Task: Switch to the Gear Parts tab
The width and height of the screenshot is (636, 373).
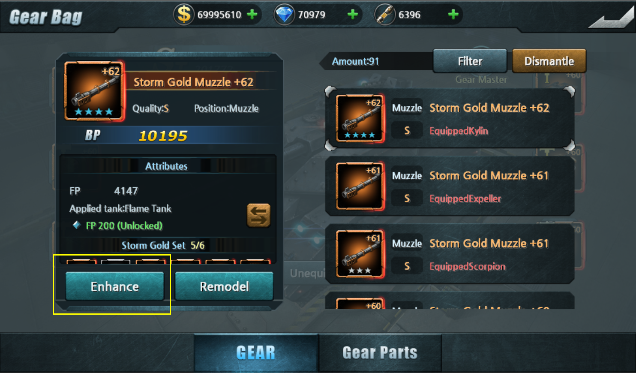Action: [380, 352]
